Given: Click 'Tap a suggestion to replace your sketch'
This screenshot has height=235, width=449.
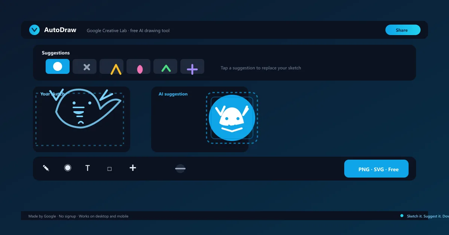Looking at the screenshot, I should (261, 68).
